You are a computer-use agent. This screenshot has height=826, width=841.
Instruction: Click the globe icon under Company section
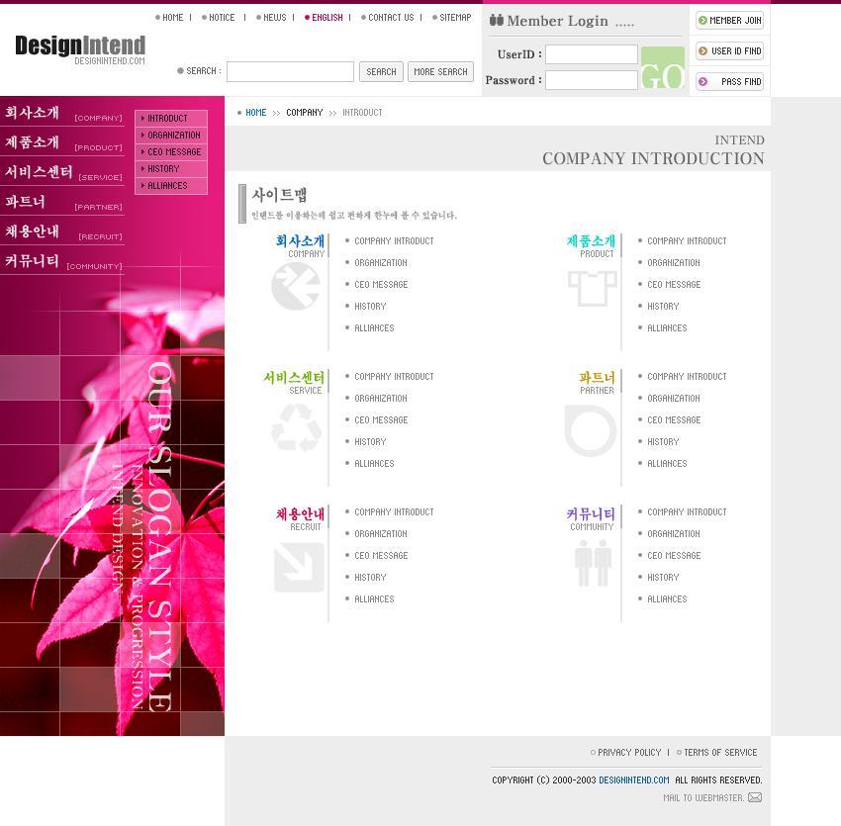click(x=296, y=287)
